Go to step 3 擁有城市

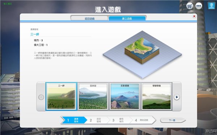click(119, 120)
